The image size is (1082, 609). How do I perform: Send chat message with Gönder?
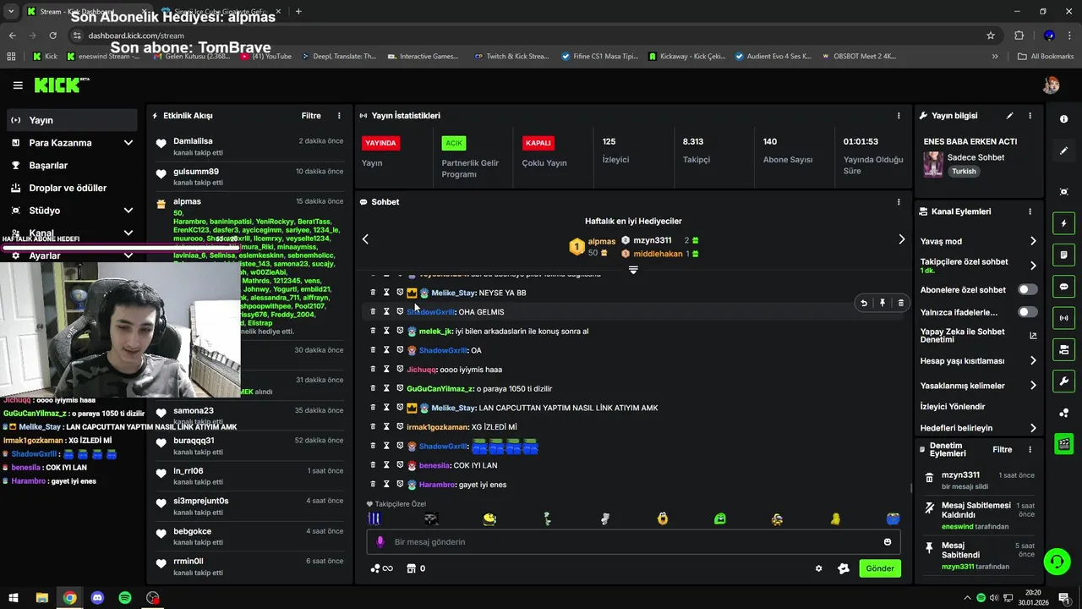pyautogui.click(x=879, y=568)
